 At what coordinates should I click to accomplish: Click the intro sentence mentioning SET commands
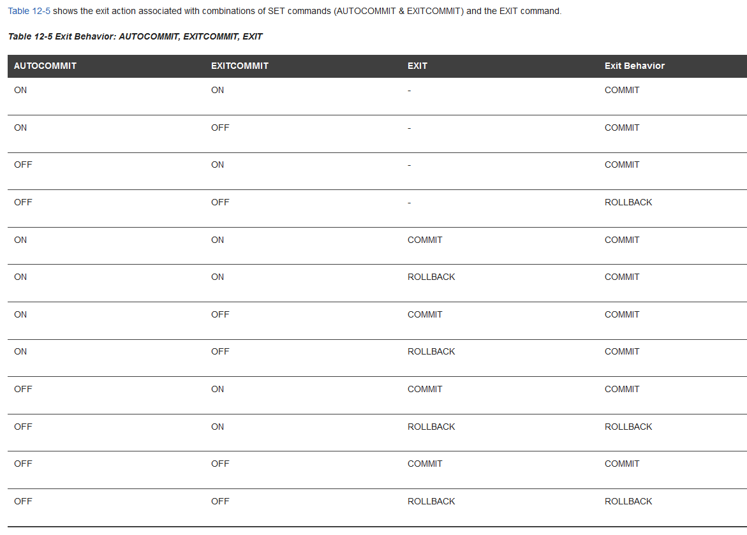[x=306, y=11]
